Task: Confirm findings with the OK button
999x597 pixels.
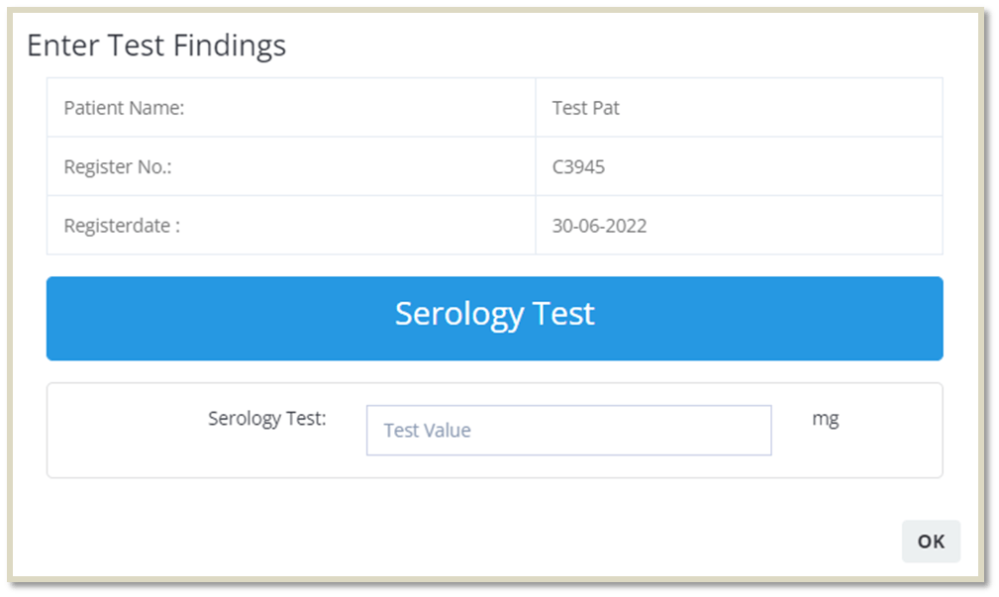Action: [931, 541]
